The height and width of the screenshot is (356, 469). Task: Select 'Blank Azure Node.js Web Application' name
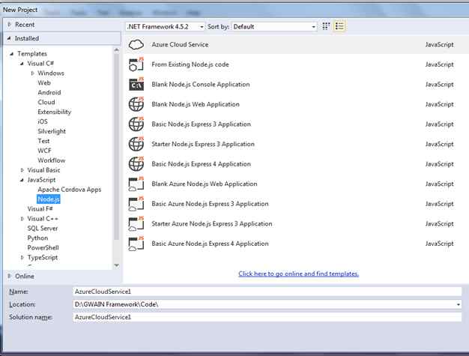pos(205,184)
